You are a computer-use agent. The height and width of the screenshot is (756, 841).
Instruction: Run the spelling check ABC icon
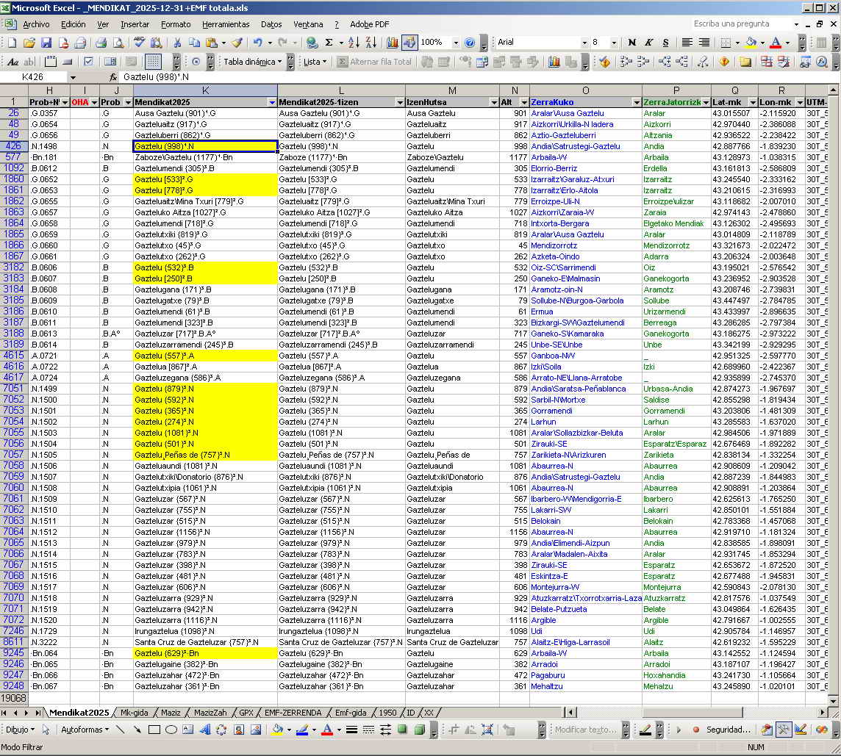pos(140,43)
